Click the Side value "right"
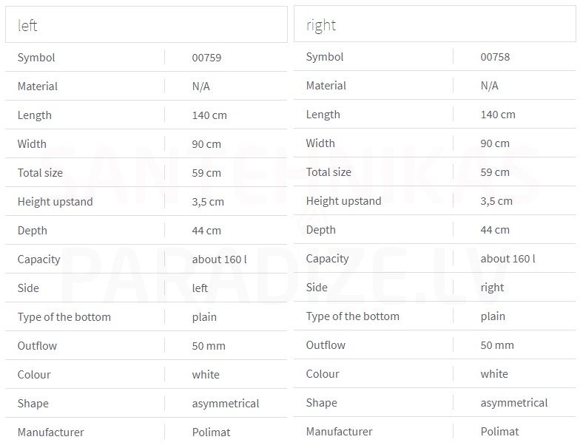The image size is (583, 448). coord(492,288)
